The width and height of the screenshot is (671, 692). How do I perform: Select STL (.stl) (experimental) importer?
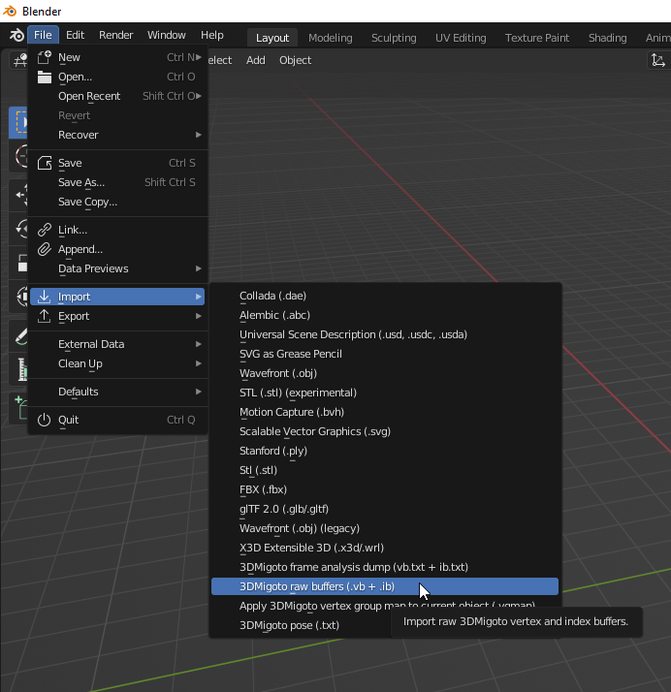(385, 393)
